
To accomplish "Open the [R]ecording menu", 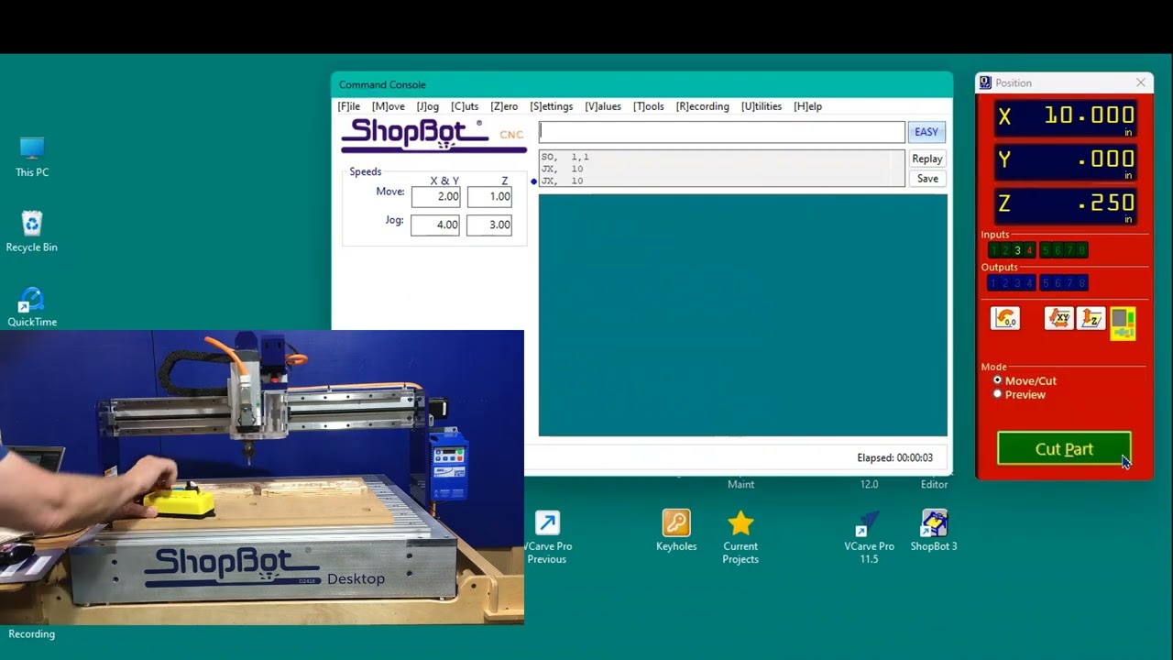I will point(703,106).
